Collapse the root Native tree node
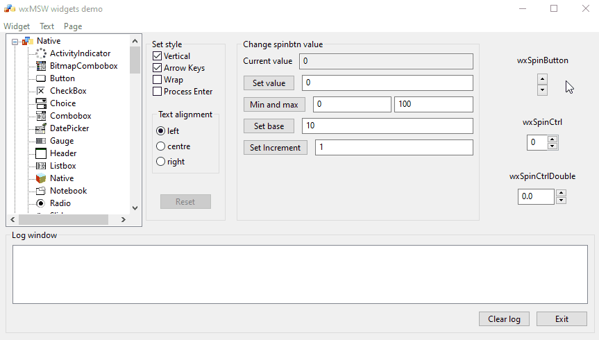Screen dimensions: 599x340 pos(15,41)
